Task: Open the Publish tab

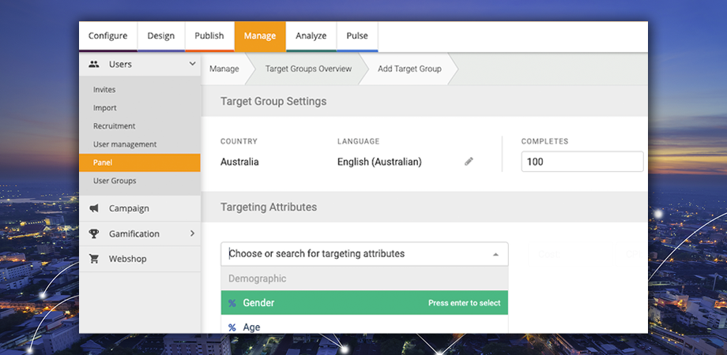Action: (x=209, y=36)
